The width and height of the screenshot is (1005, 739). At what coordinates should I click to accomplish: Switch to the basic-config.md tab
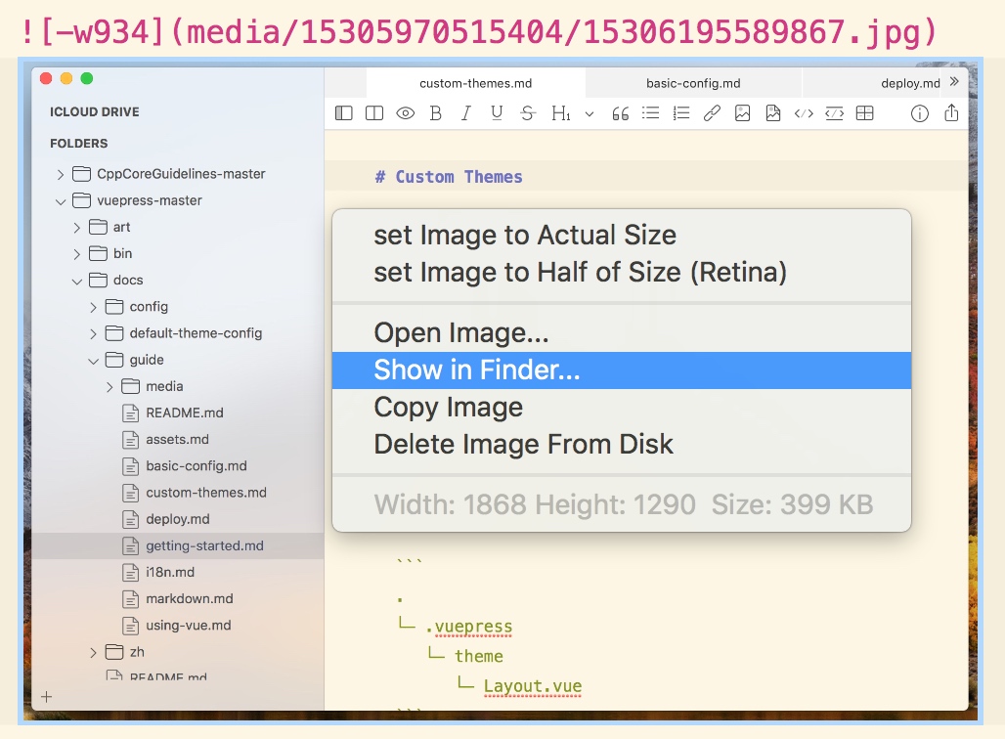pos(693,83)
